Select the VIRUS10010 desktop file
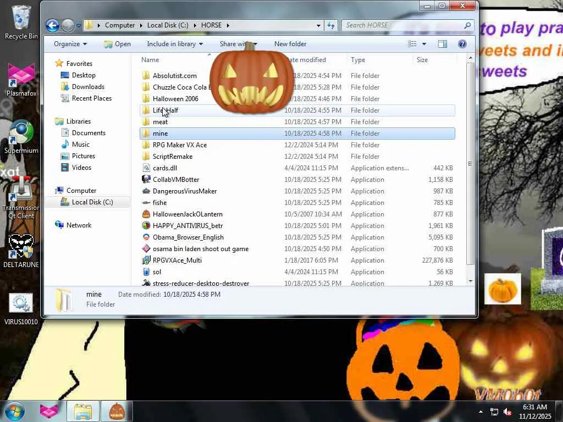 (x=21, y=309)
